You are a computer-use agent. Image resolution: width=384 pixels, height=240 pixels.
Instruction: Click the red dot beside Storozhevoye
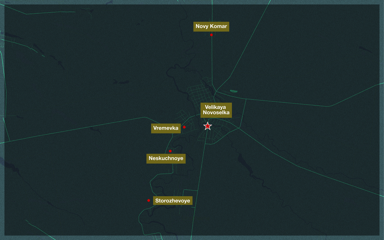tap(149, 200)
